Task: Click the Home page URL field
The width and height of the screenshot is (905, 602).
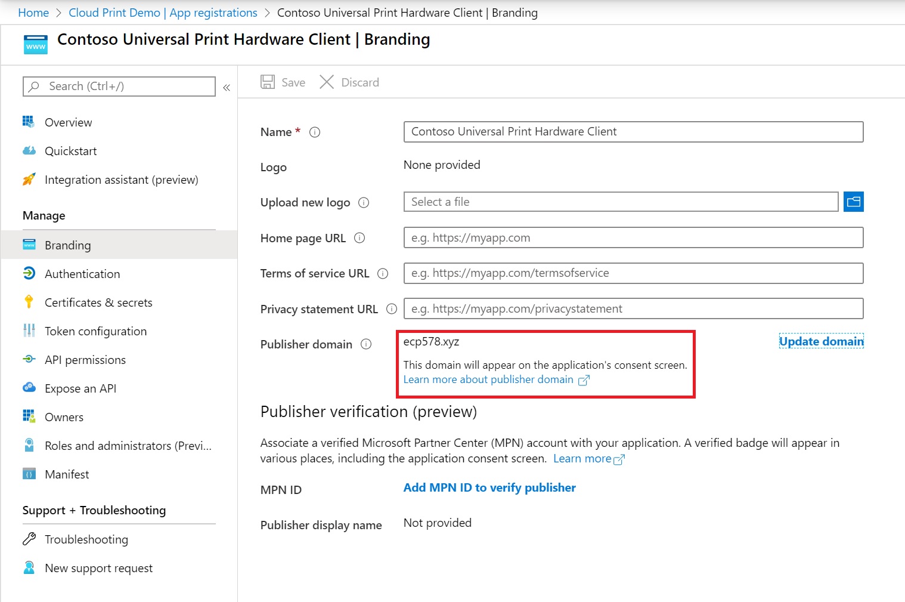Action: coord(634,237)
